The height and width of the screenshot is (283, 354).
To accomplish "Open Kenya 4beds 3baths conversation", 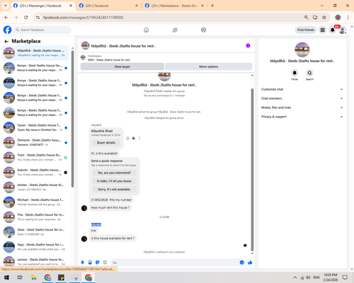I will click(35, 112).
